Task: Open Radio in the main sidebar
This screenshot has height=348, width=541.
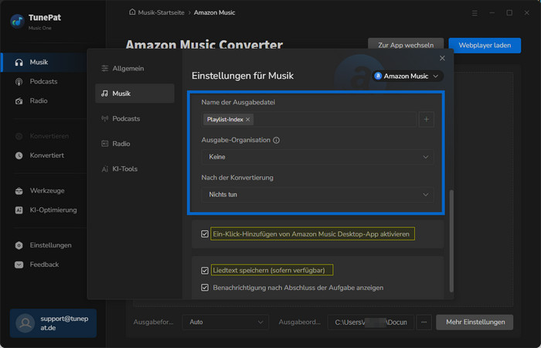Action: tap(39, 101)
